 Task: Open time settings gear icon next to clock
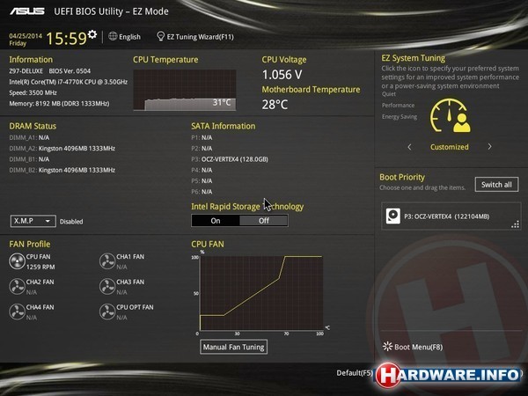pos(92,34)
